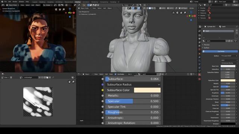Toggle viewport overlays in main viewport
This screenshot has width=239, height=134.
coord(139,8)
